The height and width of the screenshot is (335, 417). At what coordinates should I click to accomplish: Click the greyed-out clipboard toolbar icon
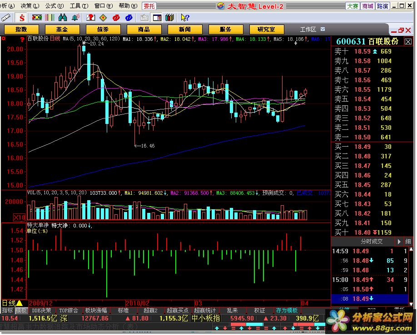pos(144,18)
